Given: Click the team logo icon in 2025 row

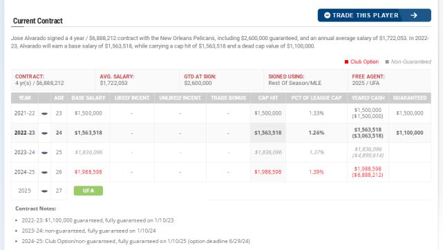Looking at the screenshot, I should (44, 191).
